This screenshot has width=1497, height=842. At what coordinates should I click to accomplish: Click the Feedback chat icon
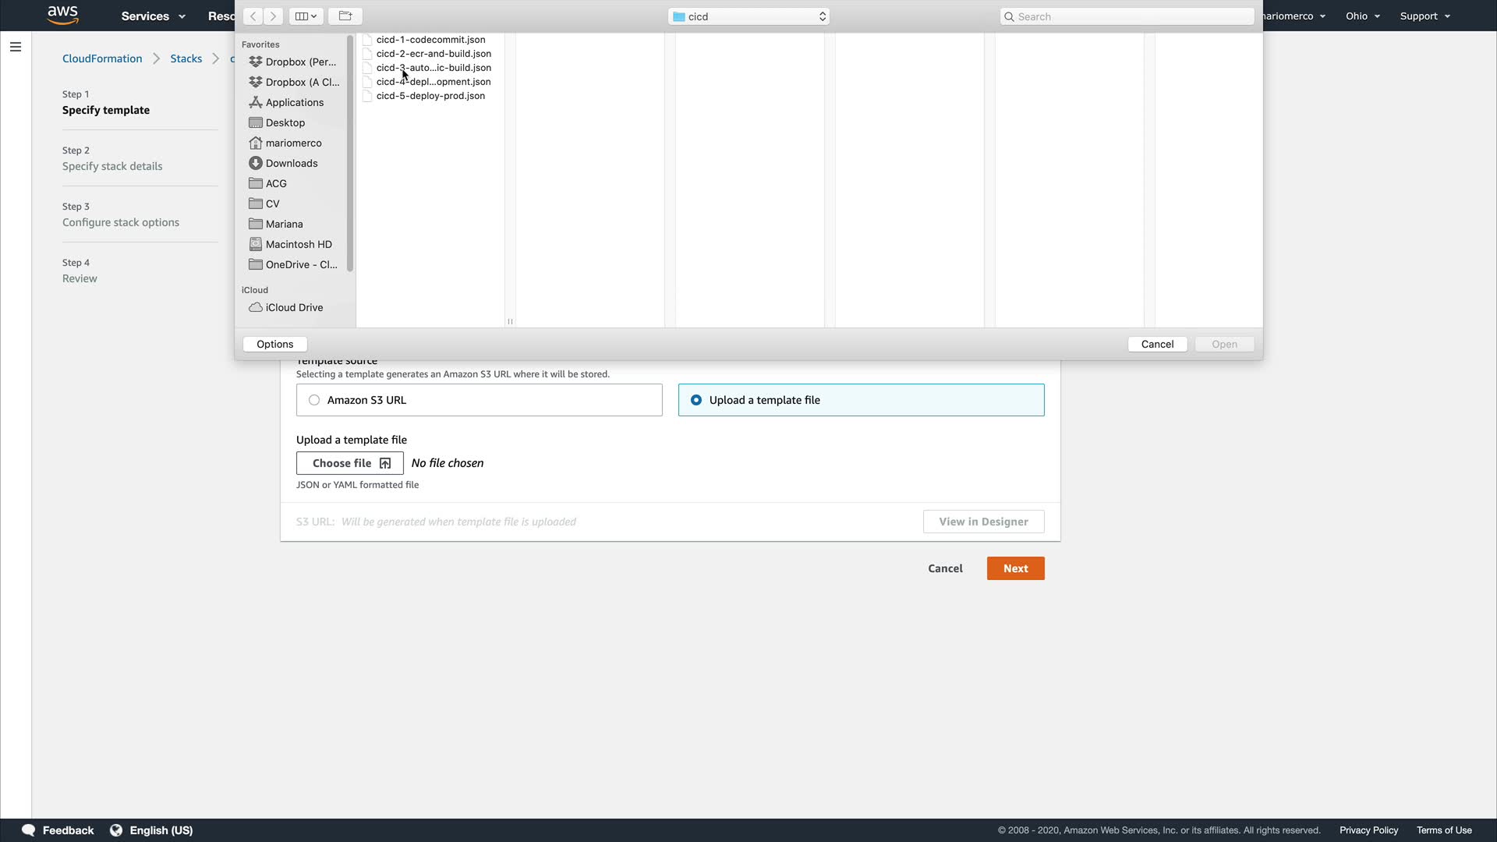coord(29,830)
